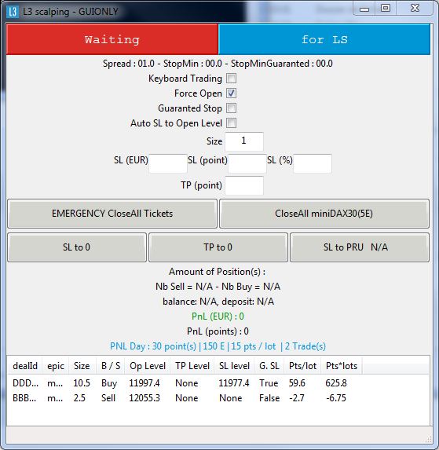Sort by Pts/lot column header
Screen dimensions: 439x450
(302, 366)
